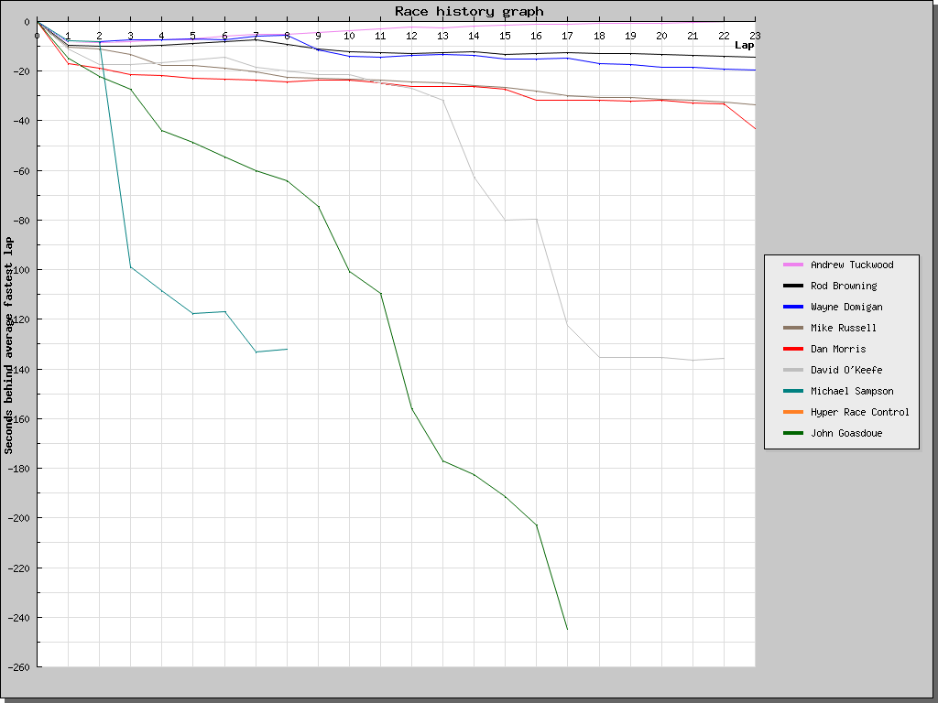Click the John Goasdoue green legend swatch
The width and height of the screenshot is (938, 703).
point(793,433)
